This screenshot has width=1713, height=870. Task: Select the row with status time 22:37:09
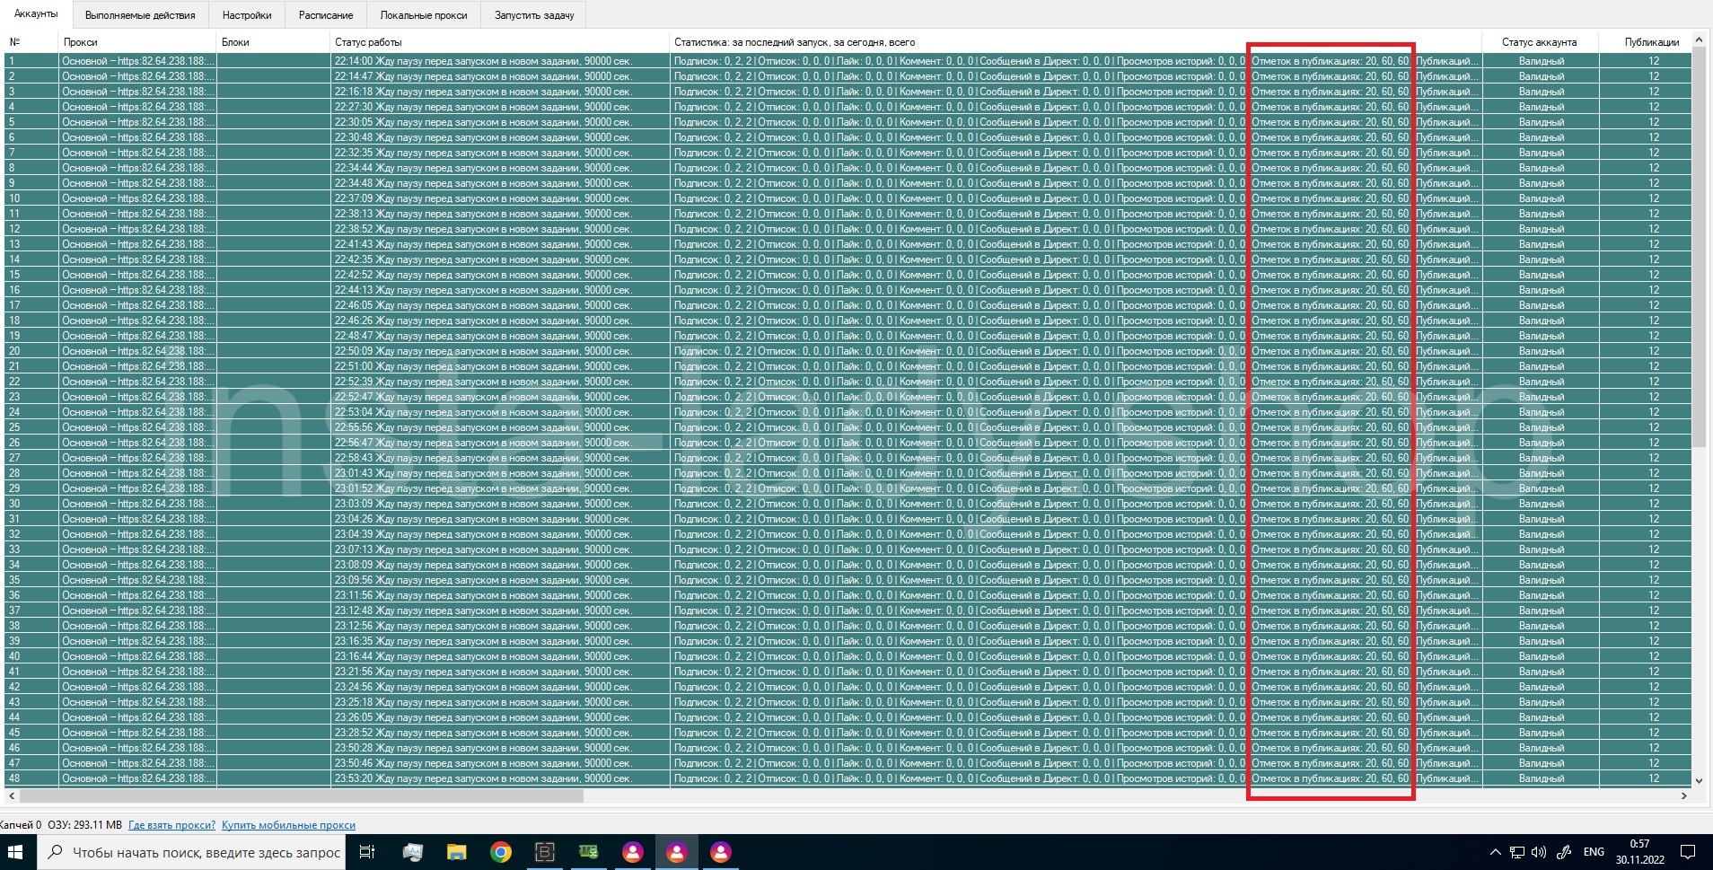[x=848, y=198]
